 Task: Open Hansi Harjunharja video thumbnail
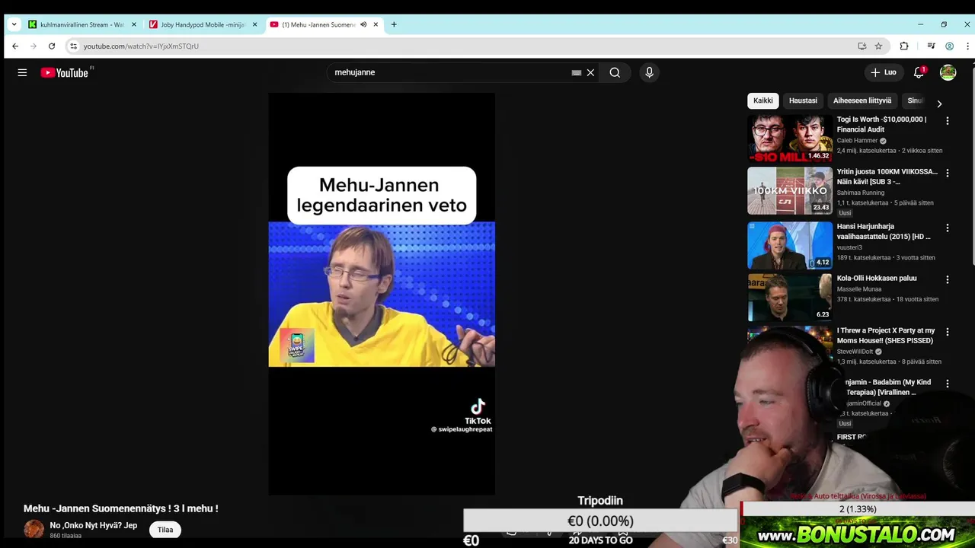[790, 246]
